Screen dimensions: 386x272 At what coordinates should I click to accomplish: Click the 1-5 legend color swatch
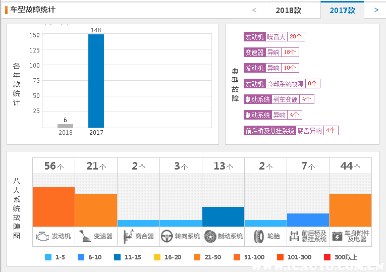48,257
